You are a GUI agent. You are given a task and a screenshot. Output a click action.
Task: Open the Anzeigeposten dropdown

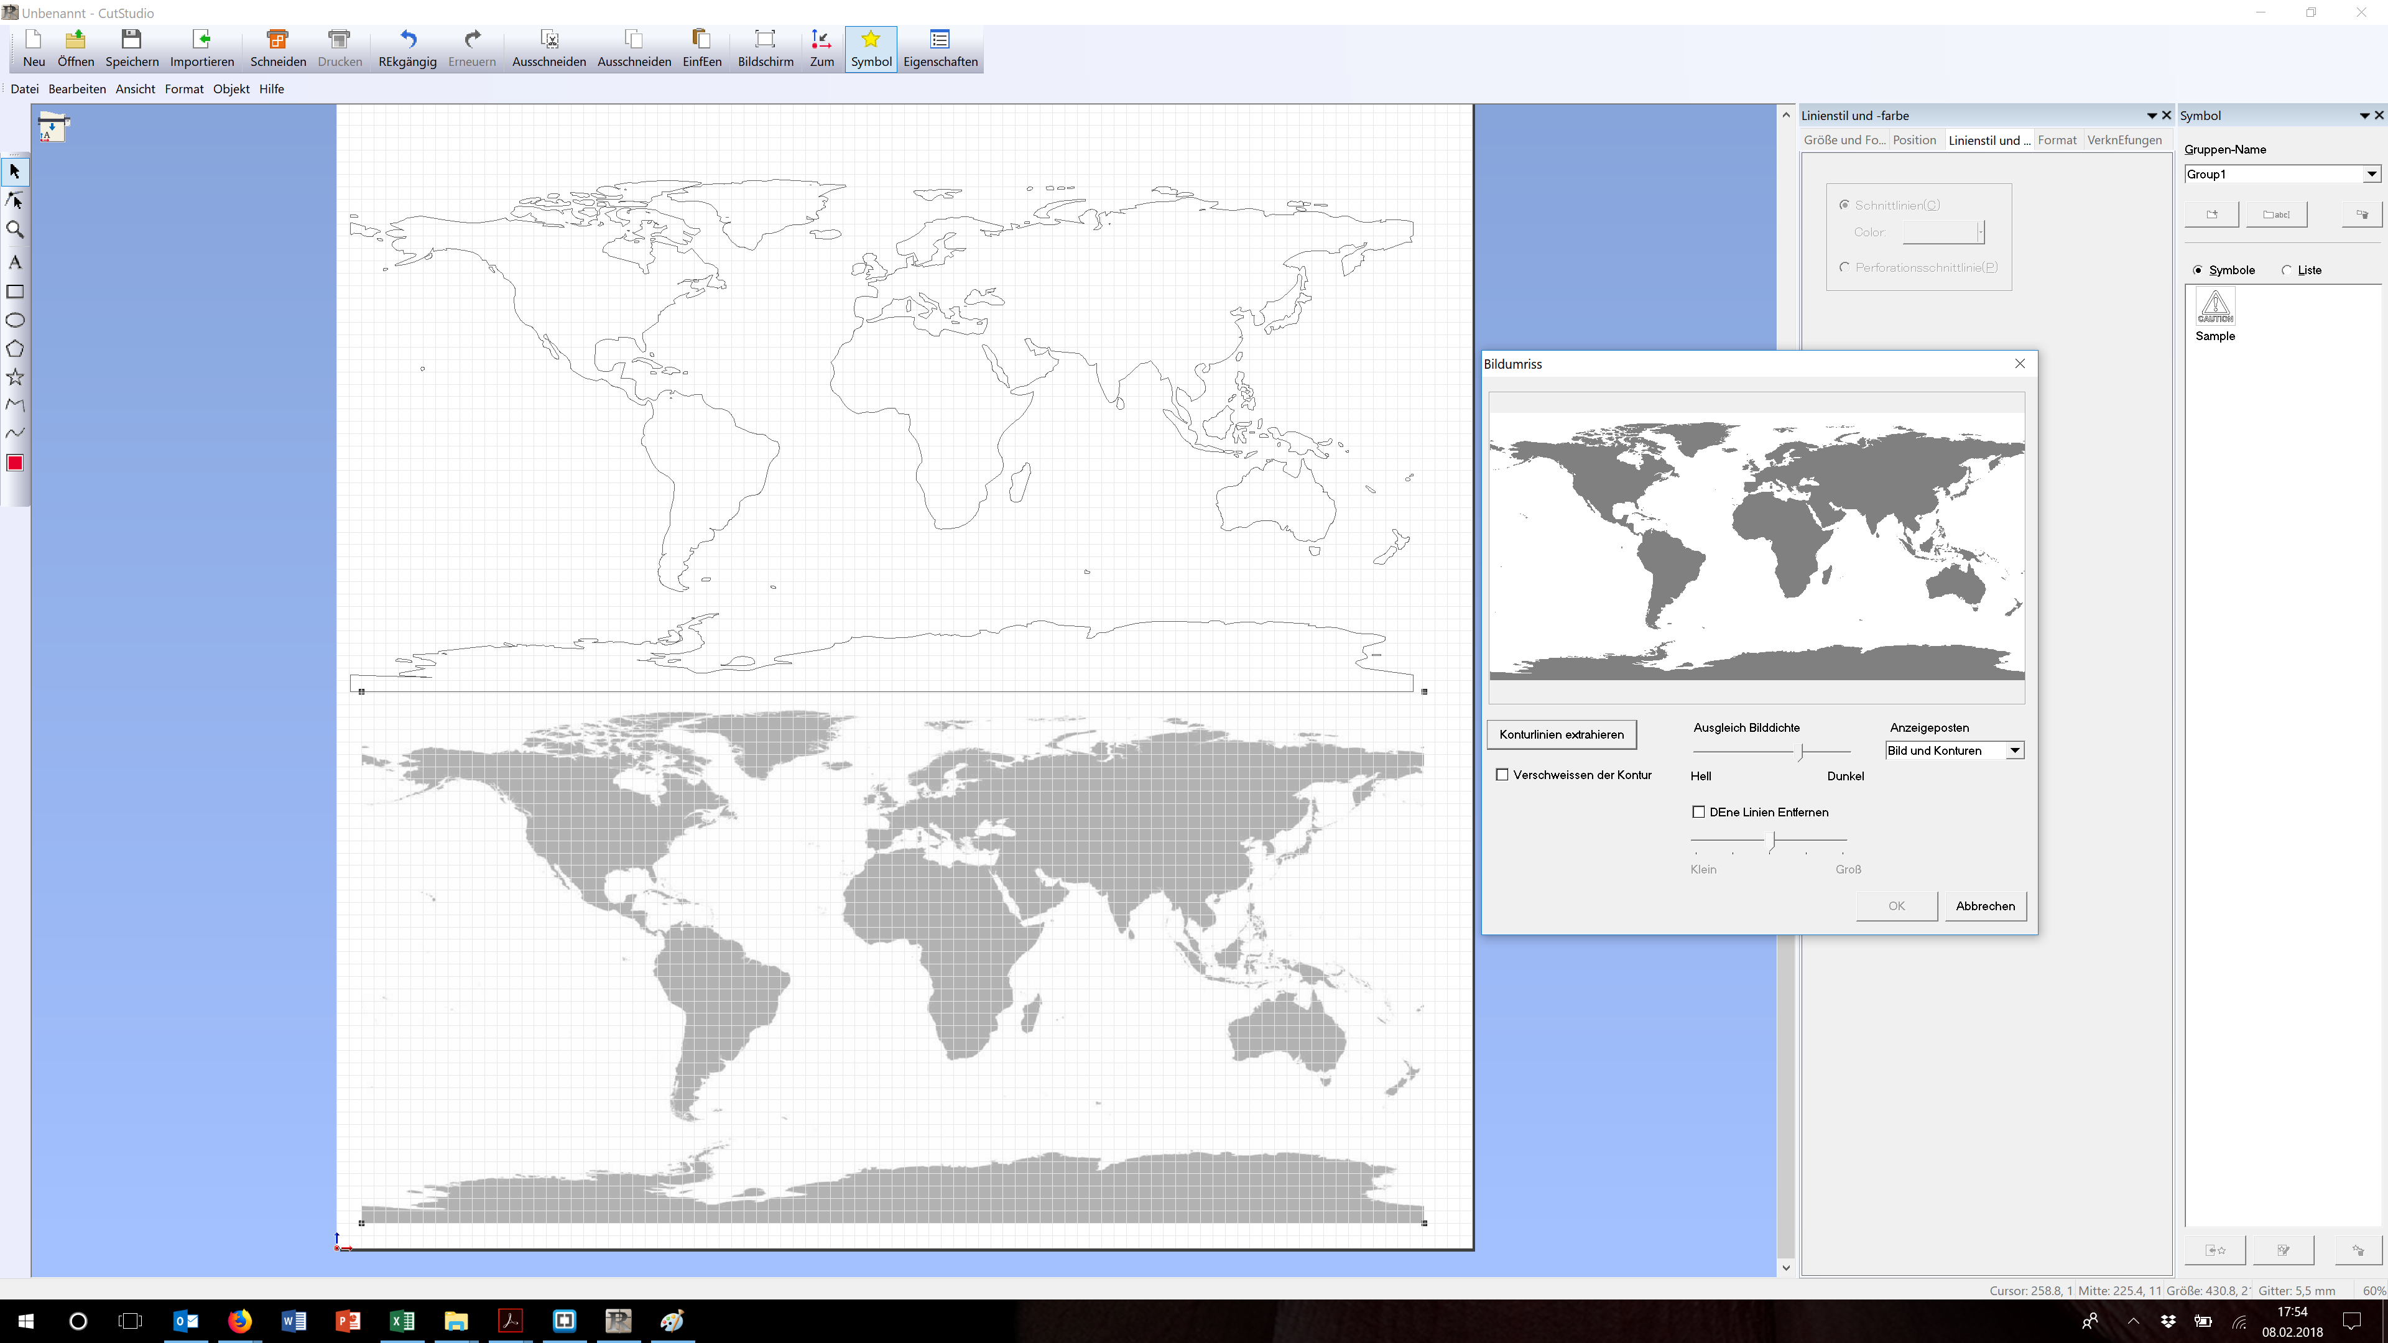tap(2014, 750)
